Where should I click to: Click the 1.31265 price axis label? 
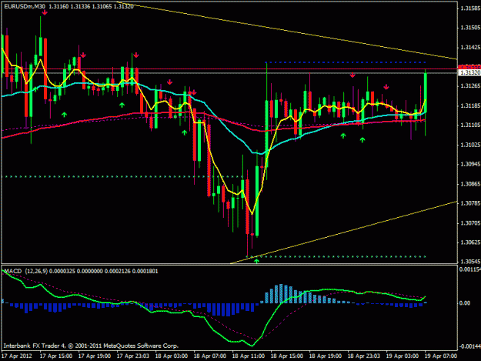pos(470,86)
